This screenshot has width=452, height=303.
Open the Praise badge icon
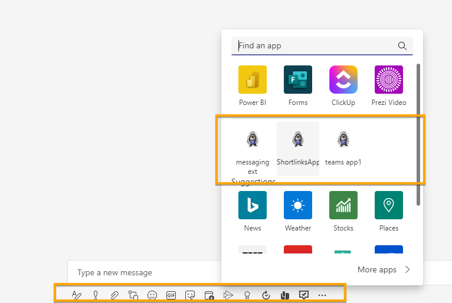point(247,295)
